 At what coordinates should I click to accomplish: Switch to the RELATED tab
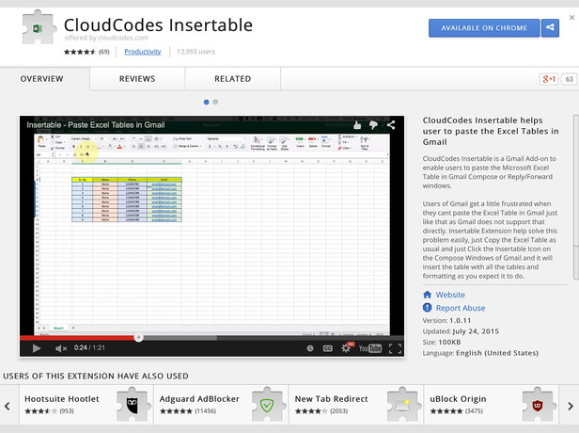pyautogui.click(x=233, y=79)
